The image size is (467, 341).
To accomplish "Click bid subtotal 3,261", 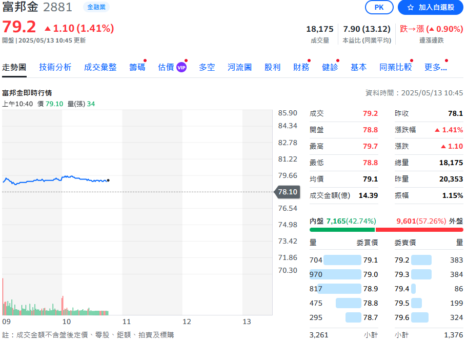I will (x=319, y=335).
